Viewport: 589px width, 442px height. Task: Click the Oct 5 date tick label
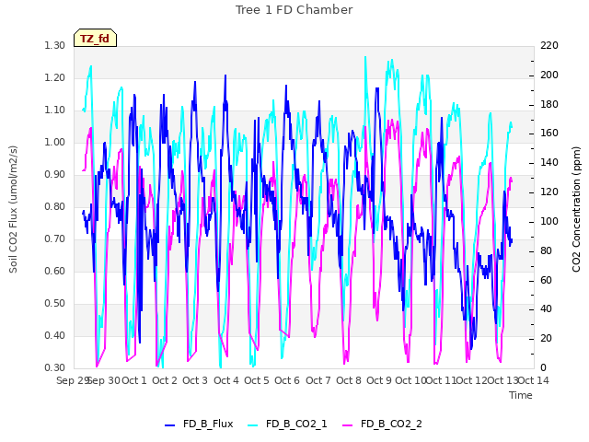pos(257,380)
